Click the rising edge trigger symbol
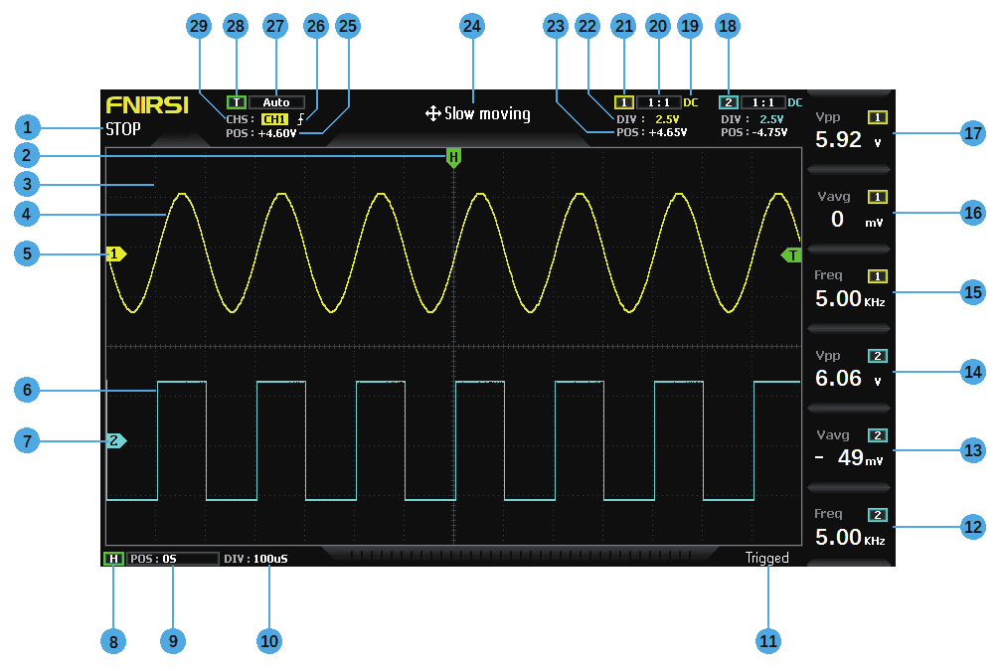The width and height of the screenshot is (1004, 671). [301, 118]
